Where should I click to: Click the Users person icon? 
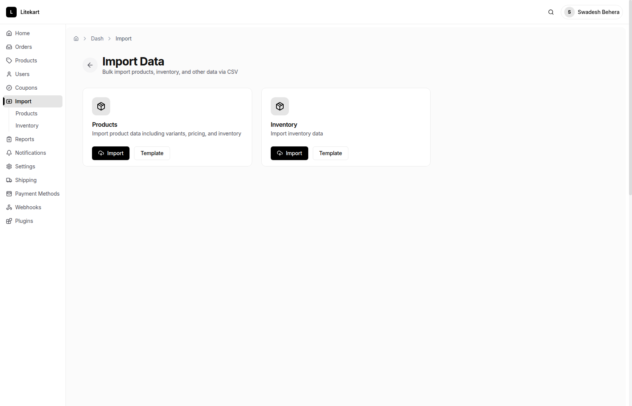[9, 74]
